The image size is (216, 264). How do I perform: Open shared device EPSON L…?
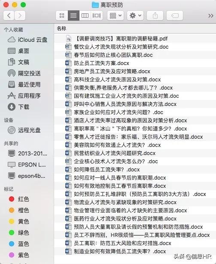(x=27, y=165)
